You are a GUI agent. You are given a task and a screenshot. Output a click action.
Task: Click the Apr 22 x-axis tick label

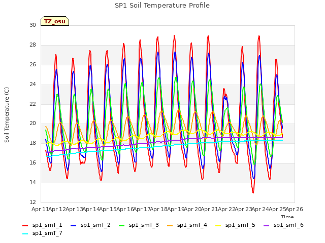(x=226, y=209)
